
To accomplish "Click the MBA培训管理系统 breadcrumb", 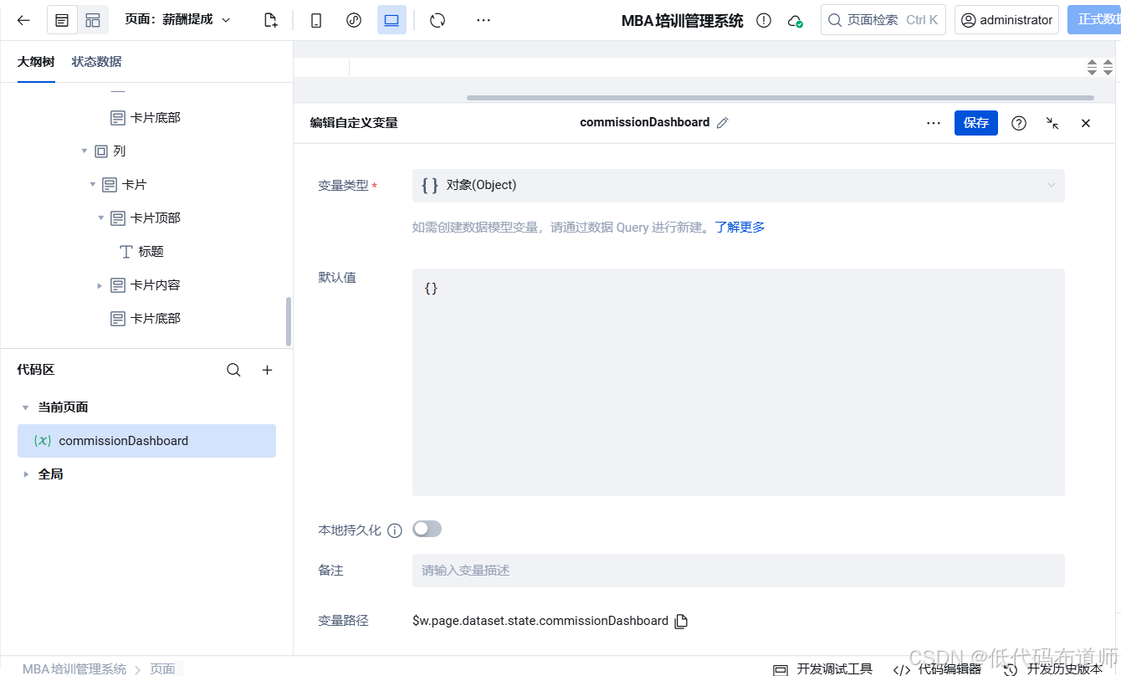I will [74, 668].
